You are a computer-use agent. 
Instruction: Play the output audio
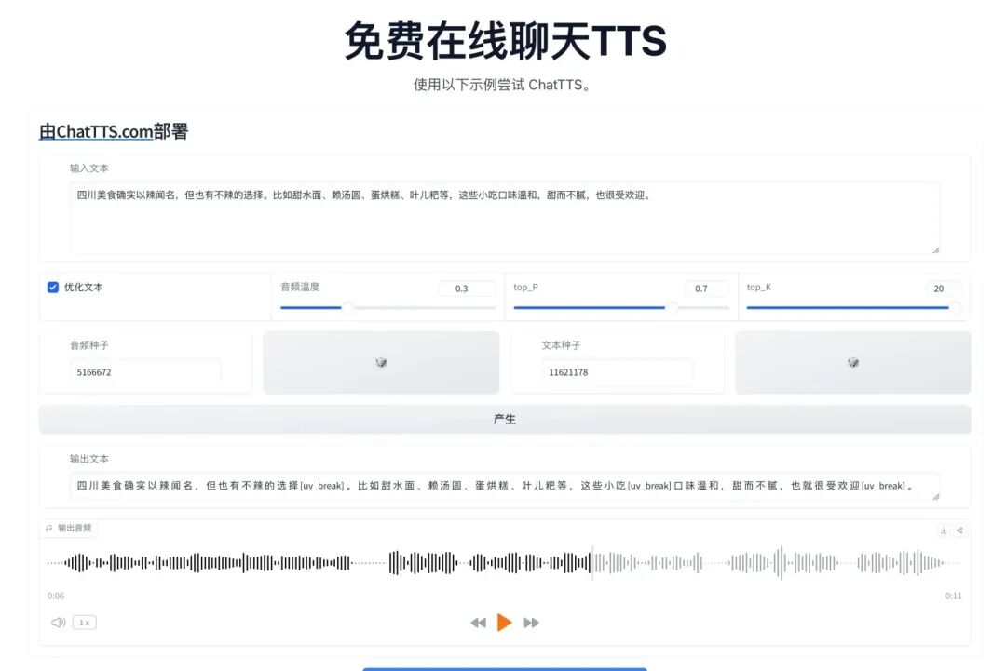pyautogui.click(x=504, y=623)
